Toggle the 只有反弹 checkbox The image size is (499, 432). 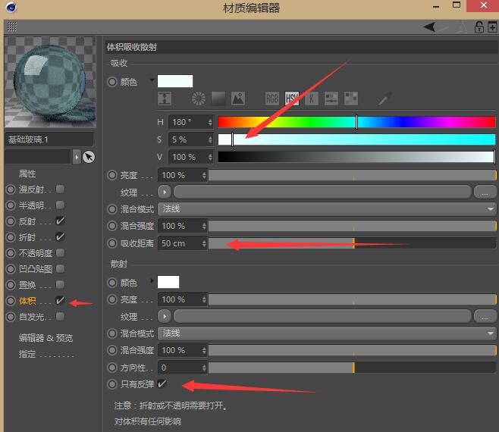pos(162,383)
